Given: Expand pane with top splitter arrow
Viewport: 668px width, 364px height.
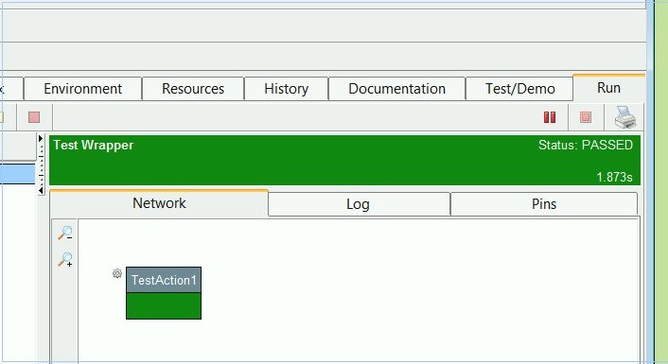Looking at the screenshot, I should point(41,138).
